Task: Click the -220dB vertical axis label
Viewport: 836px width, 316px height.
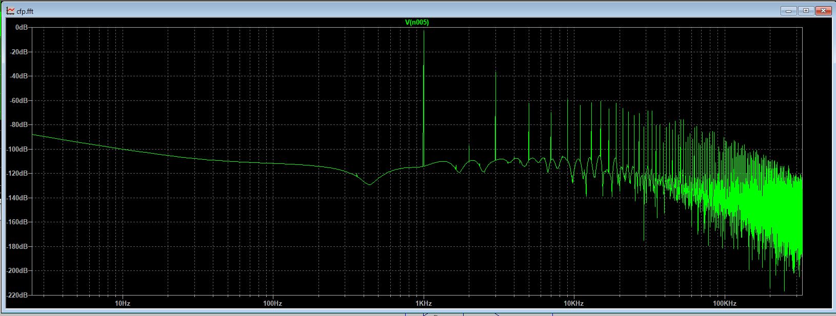Action: coord(18,295)
